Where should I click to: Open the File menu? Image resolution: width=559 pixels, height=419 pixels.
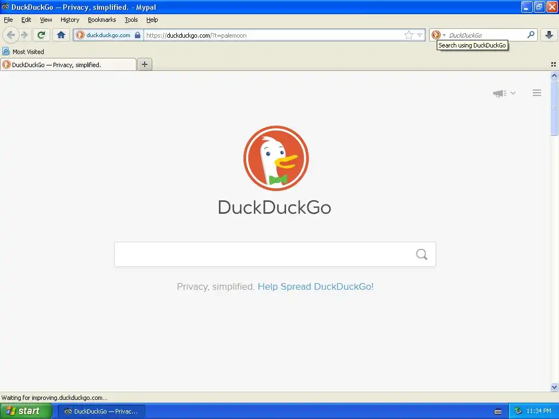tap(8, 20)
